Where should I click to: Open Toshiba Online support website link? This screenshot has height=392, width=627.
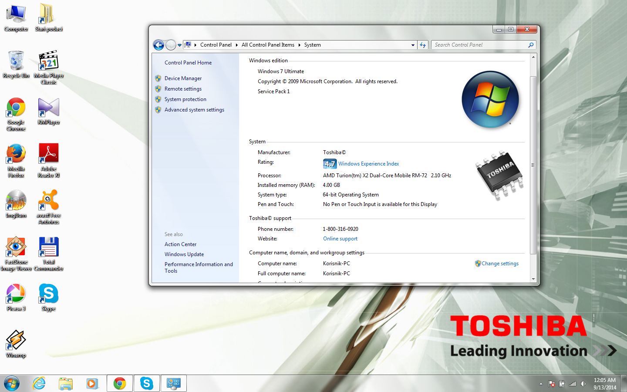(x=340, y=239)
